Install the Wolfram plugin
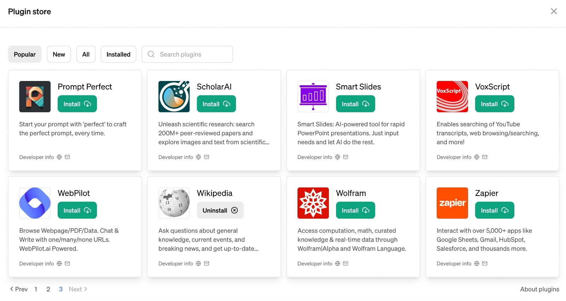 (355, 210)
